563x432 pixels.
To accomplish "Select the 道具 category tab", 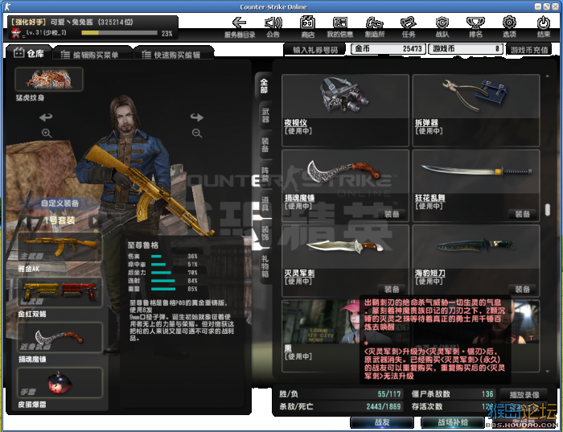I will point(265,204).
